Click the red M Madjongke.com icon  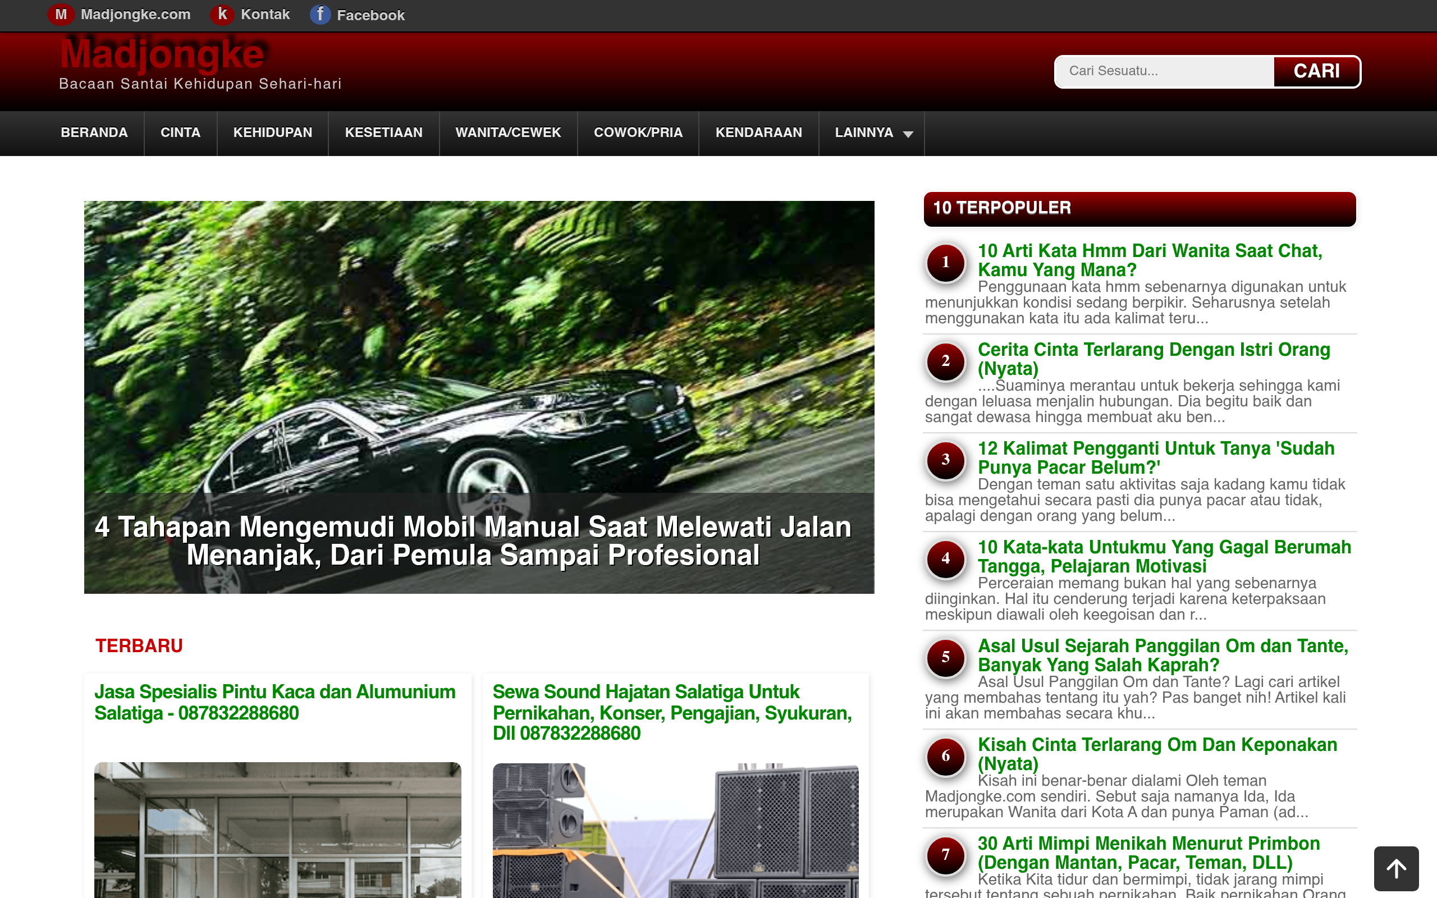[61, 14]
